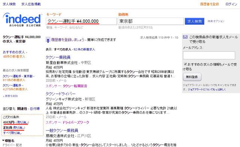Click メール link under 23日前
The width and height of the screenshot is (240, 147).
tap(63, 117)
